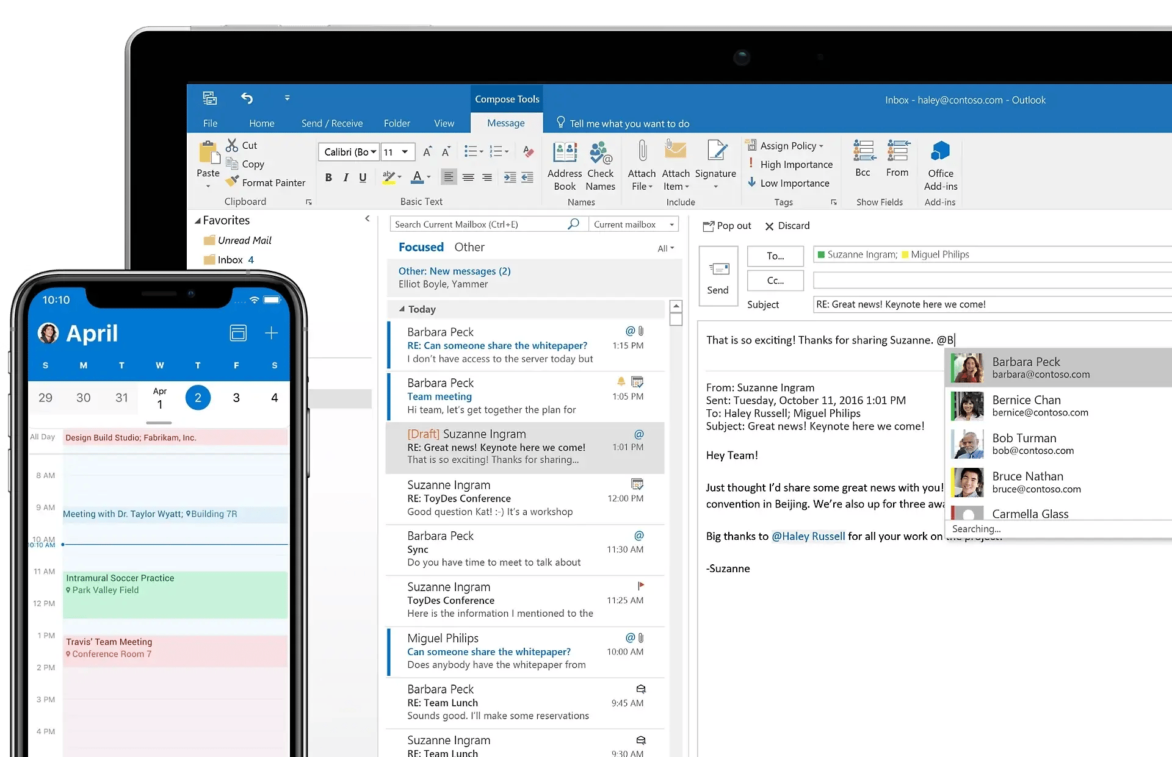This screenshot has width=1172, height=757.
Task: Select Bernice Chan from suggestions
Action: click(x=1058, y=406)
